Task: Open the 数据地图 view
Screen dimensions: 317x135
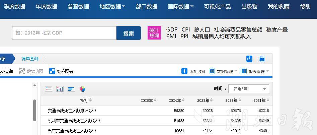Action: pos(31,71)
